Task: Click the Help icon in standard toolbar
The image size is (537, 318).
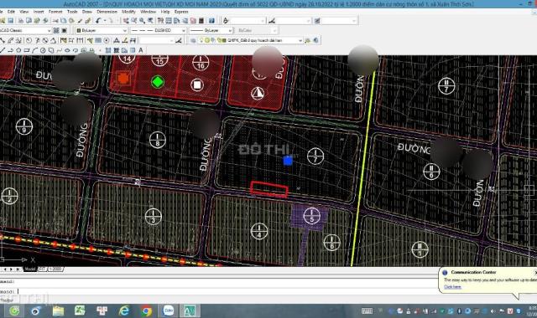Action: [211, 21]
